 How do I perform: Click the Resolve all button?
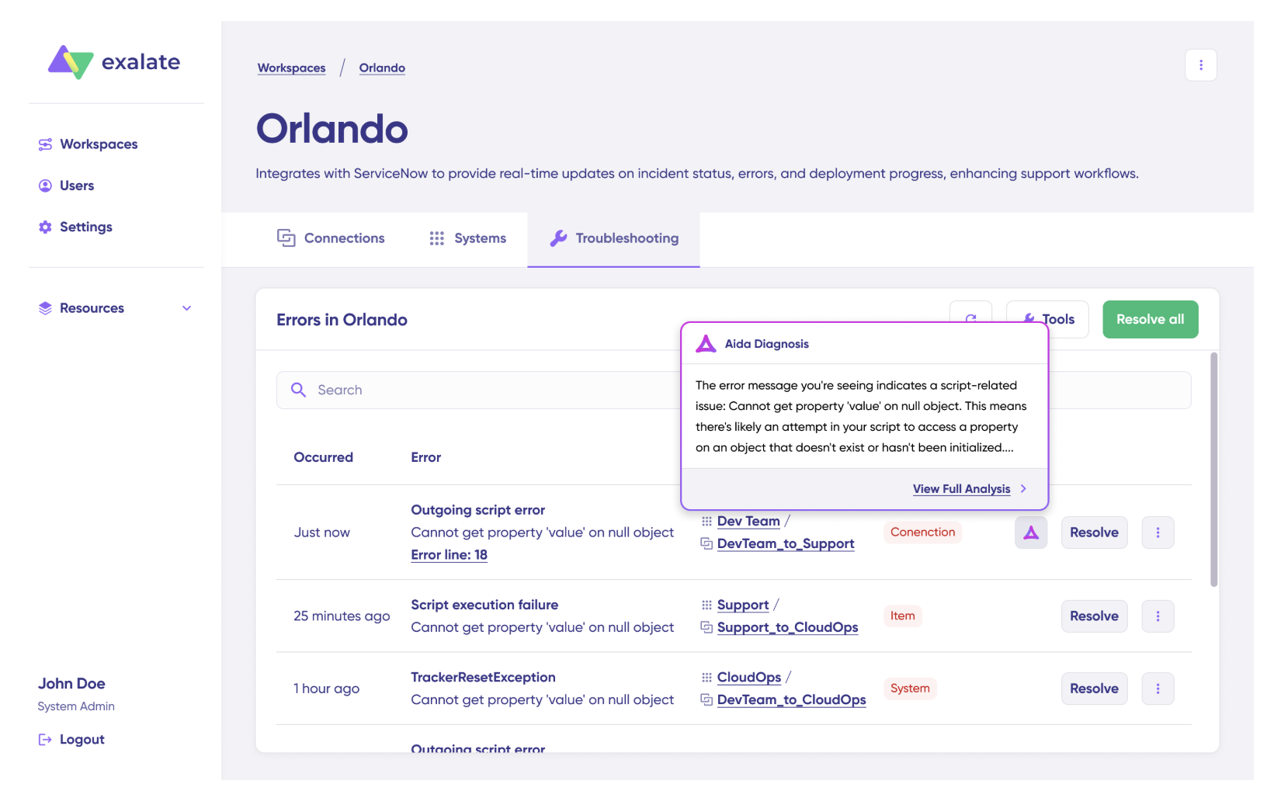click(x=1150, y=319)
